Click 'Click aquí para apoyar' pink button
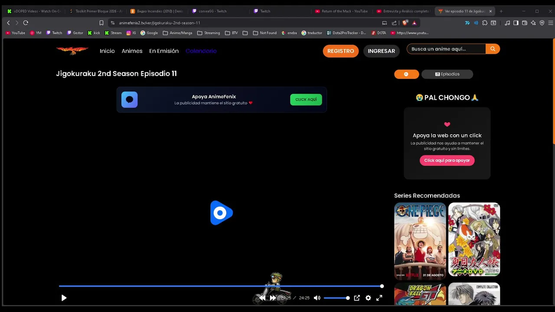Screen dimensions: 555x312 coord(447,160)
